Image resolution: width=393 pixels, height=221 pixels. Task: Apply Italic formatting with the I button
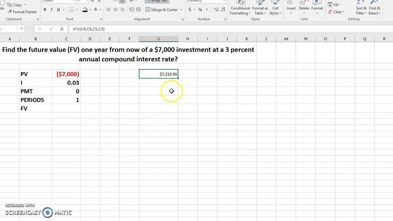coord(52,10)
